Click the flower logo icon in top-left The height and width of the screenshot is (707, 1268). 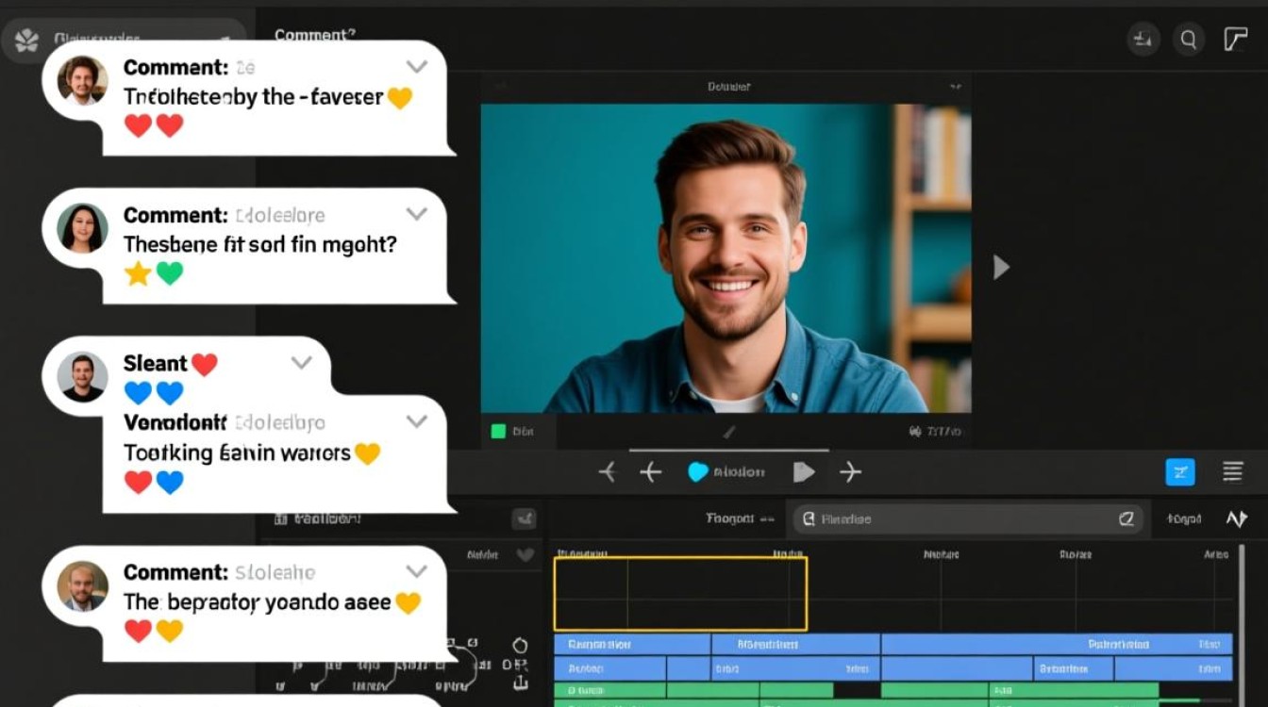tap(27, 41)
